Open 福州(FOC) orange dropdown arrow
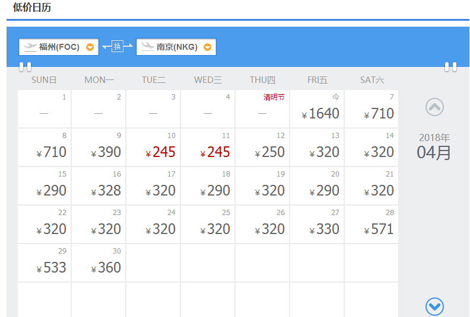Screen dimensions: 470x317 click(90, 47)
